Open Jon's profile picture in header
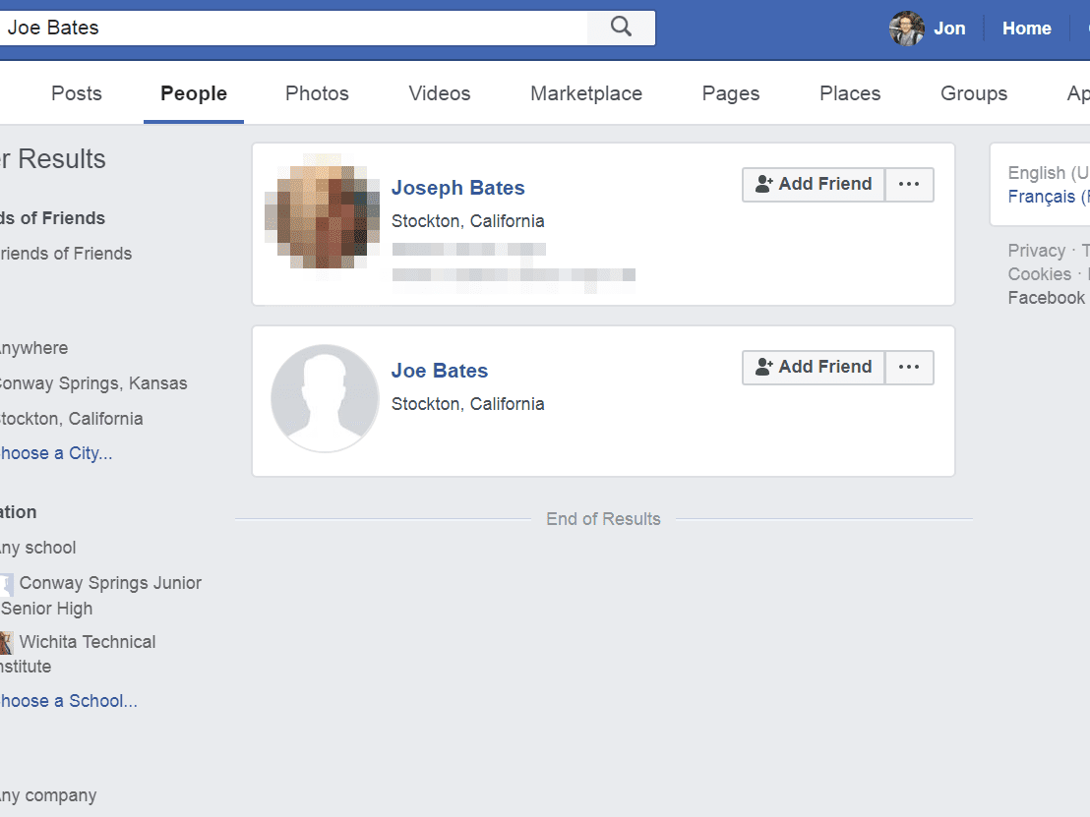Image resolution: width=1090 pixels, height=817 pixels. 906,29
